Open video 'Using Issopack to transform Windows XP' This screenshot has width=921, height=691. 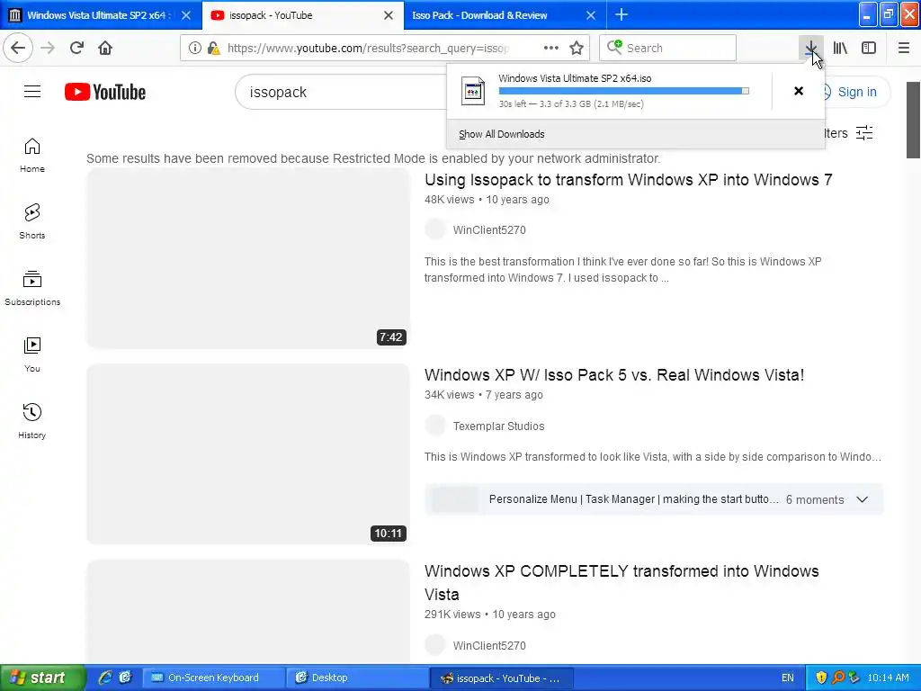pos(628,180)
